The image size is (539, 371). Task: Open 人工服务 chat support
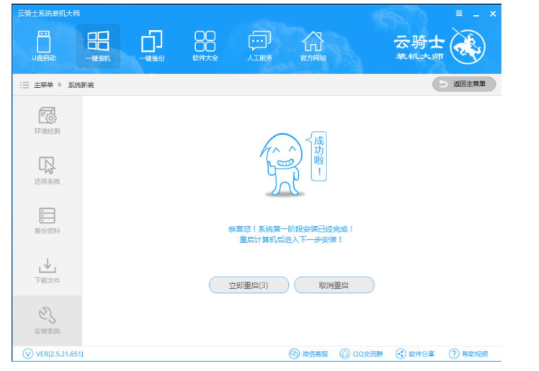259,46
